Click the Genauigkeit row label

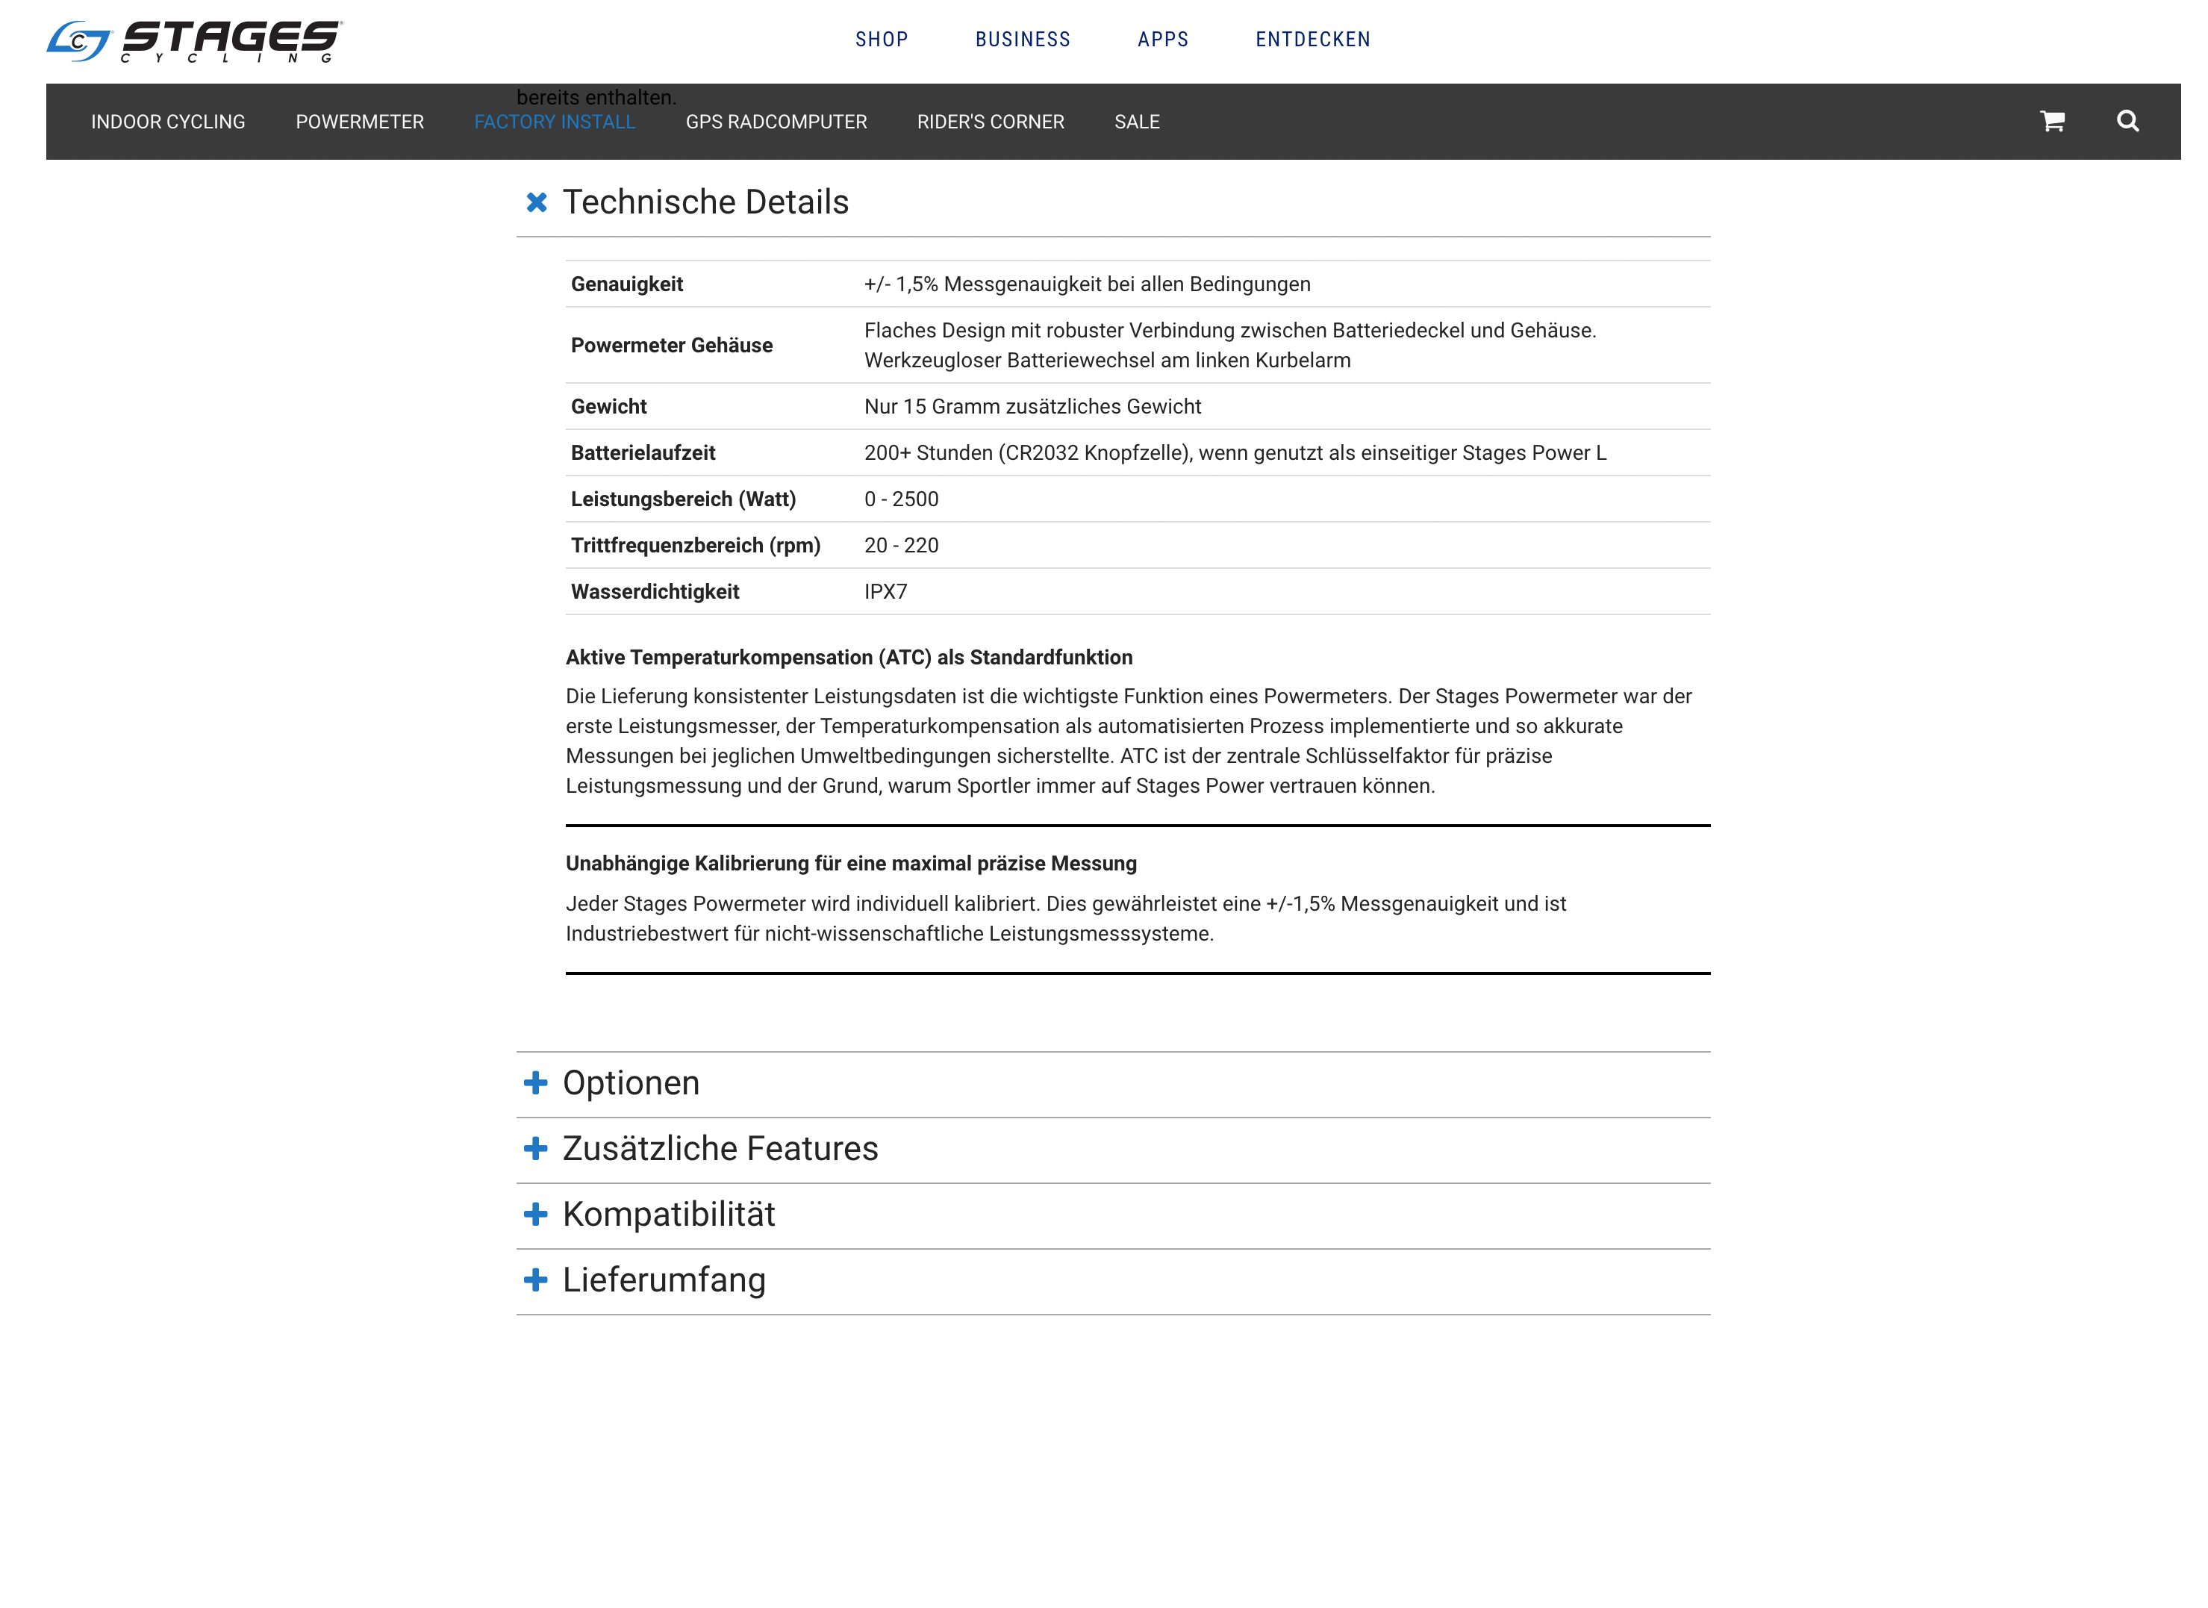tap(627, 284)
